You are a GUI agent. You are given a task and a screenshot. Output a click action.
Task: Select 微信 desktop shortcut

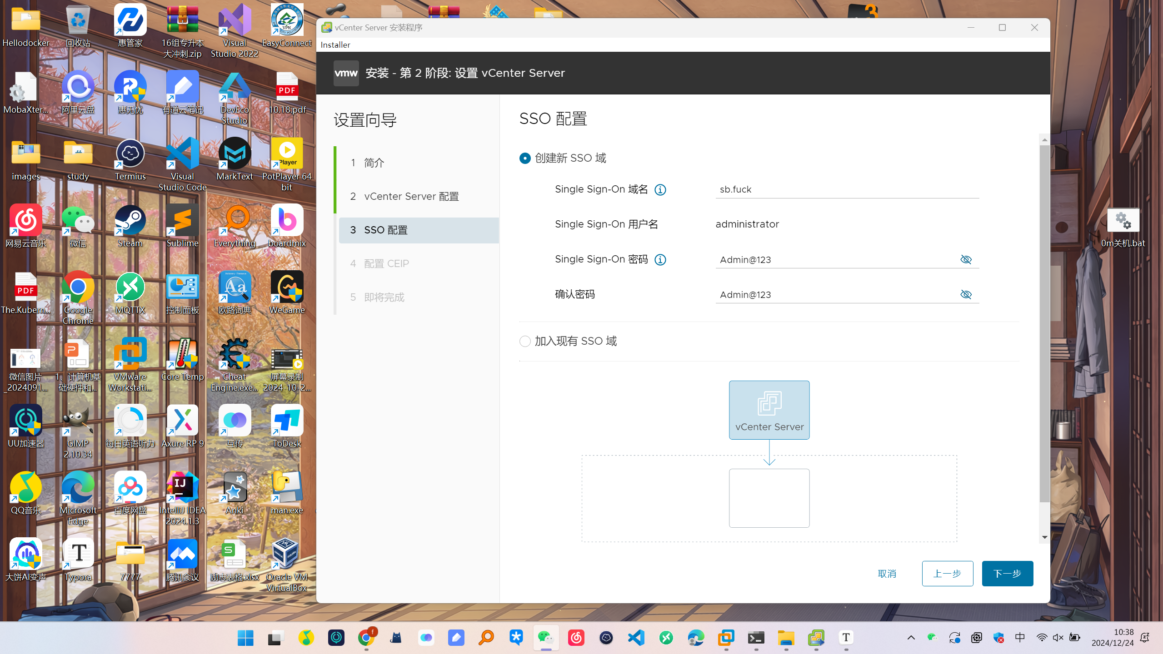click(x=78, y=226)
